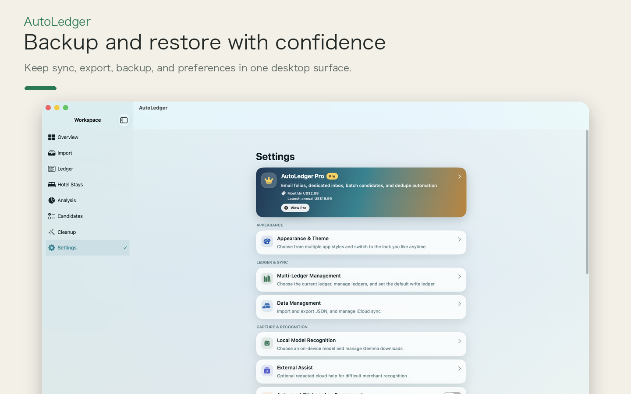Open the Local Model Recognition chevron
The height and width of the screenshot is (394, 631).
(x=459, y=341)
